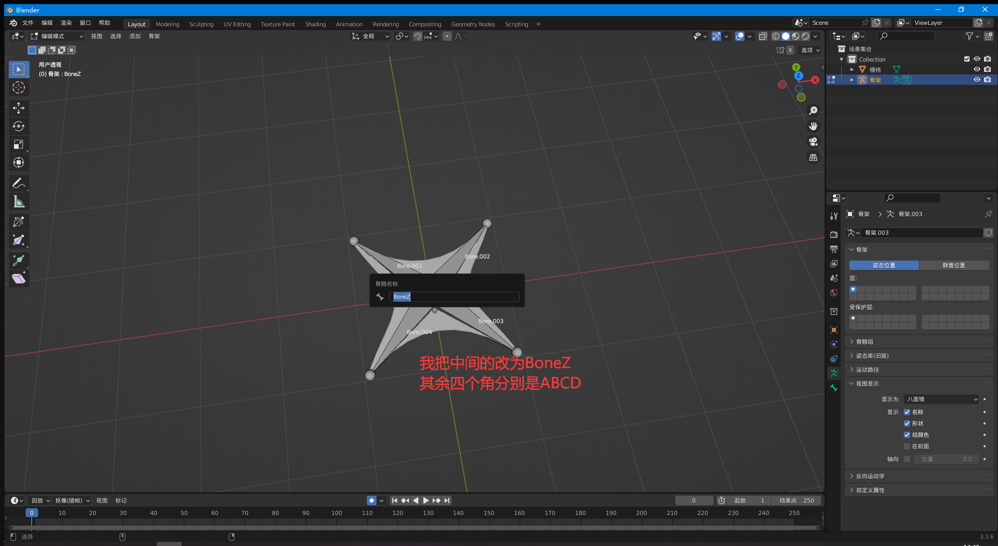Toggle camera view icon in viewport
The height and width of the screenshot is (546, 998).
click(813, 142)
